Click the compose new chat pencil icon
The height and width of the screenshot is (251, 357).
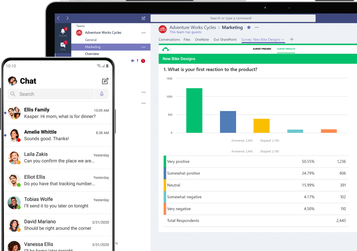click(143, 18)
